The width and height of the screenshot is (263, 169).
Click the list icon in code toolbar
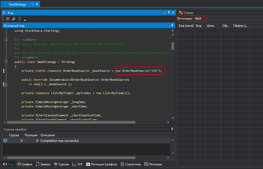coord(8,19)
